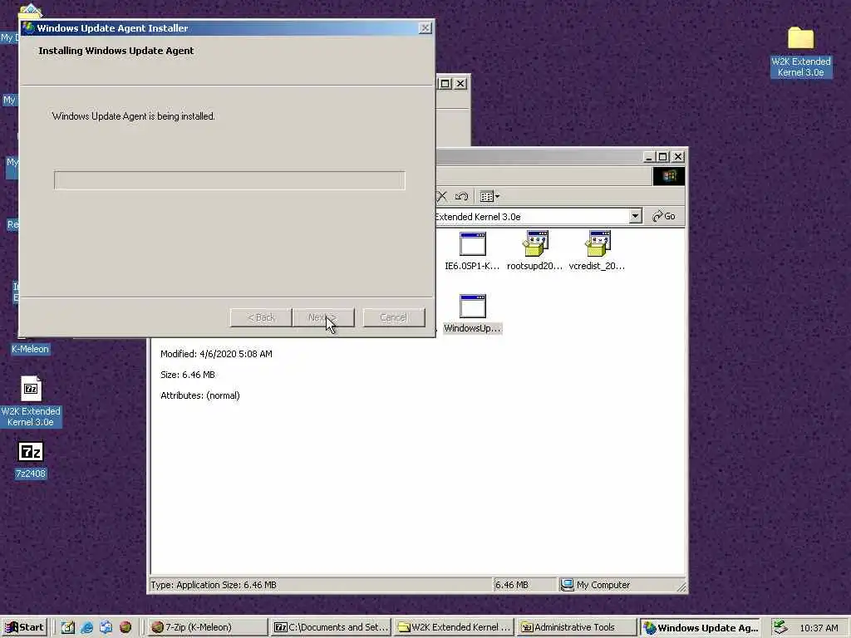Click the Delete X icon in Explorer toolbar

(x=442, y=196)
